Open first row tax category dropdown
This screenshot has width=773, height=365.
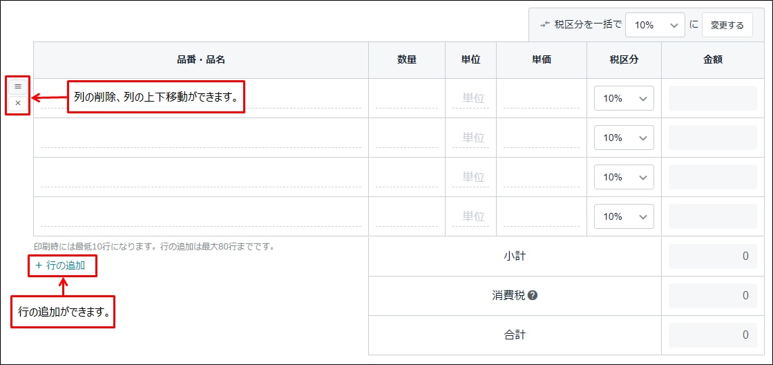pyautogui.click(x=624, y=98)
